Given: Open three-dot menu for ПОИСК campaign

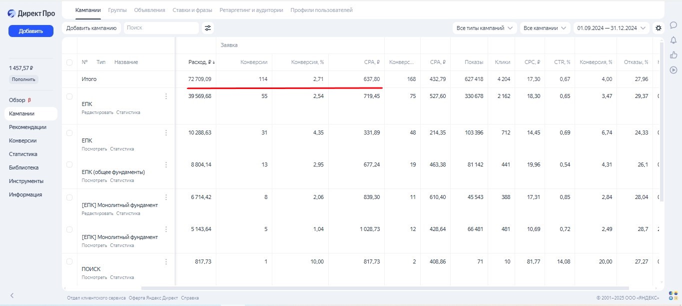Looking at the screenshot, I should tap(166, 261).
